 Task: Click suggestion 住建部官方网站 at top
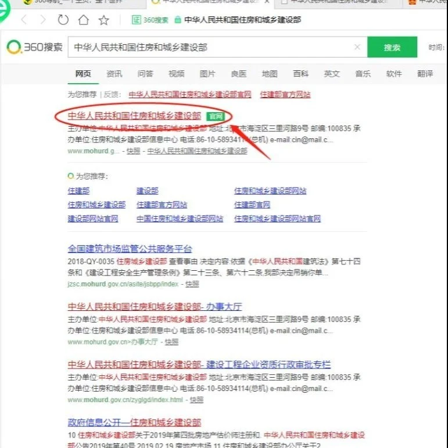coord(285,94)
